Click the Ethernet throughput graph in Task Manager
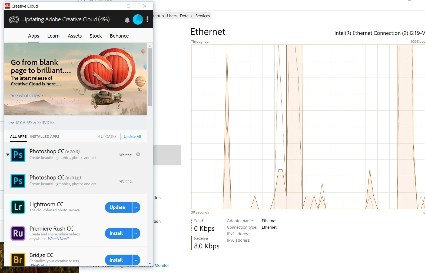This screenshot has height=273, width=425. click(308, 127)
